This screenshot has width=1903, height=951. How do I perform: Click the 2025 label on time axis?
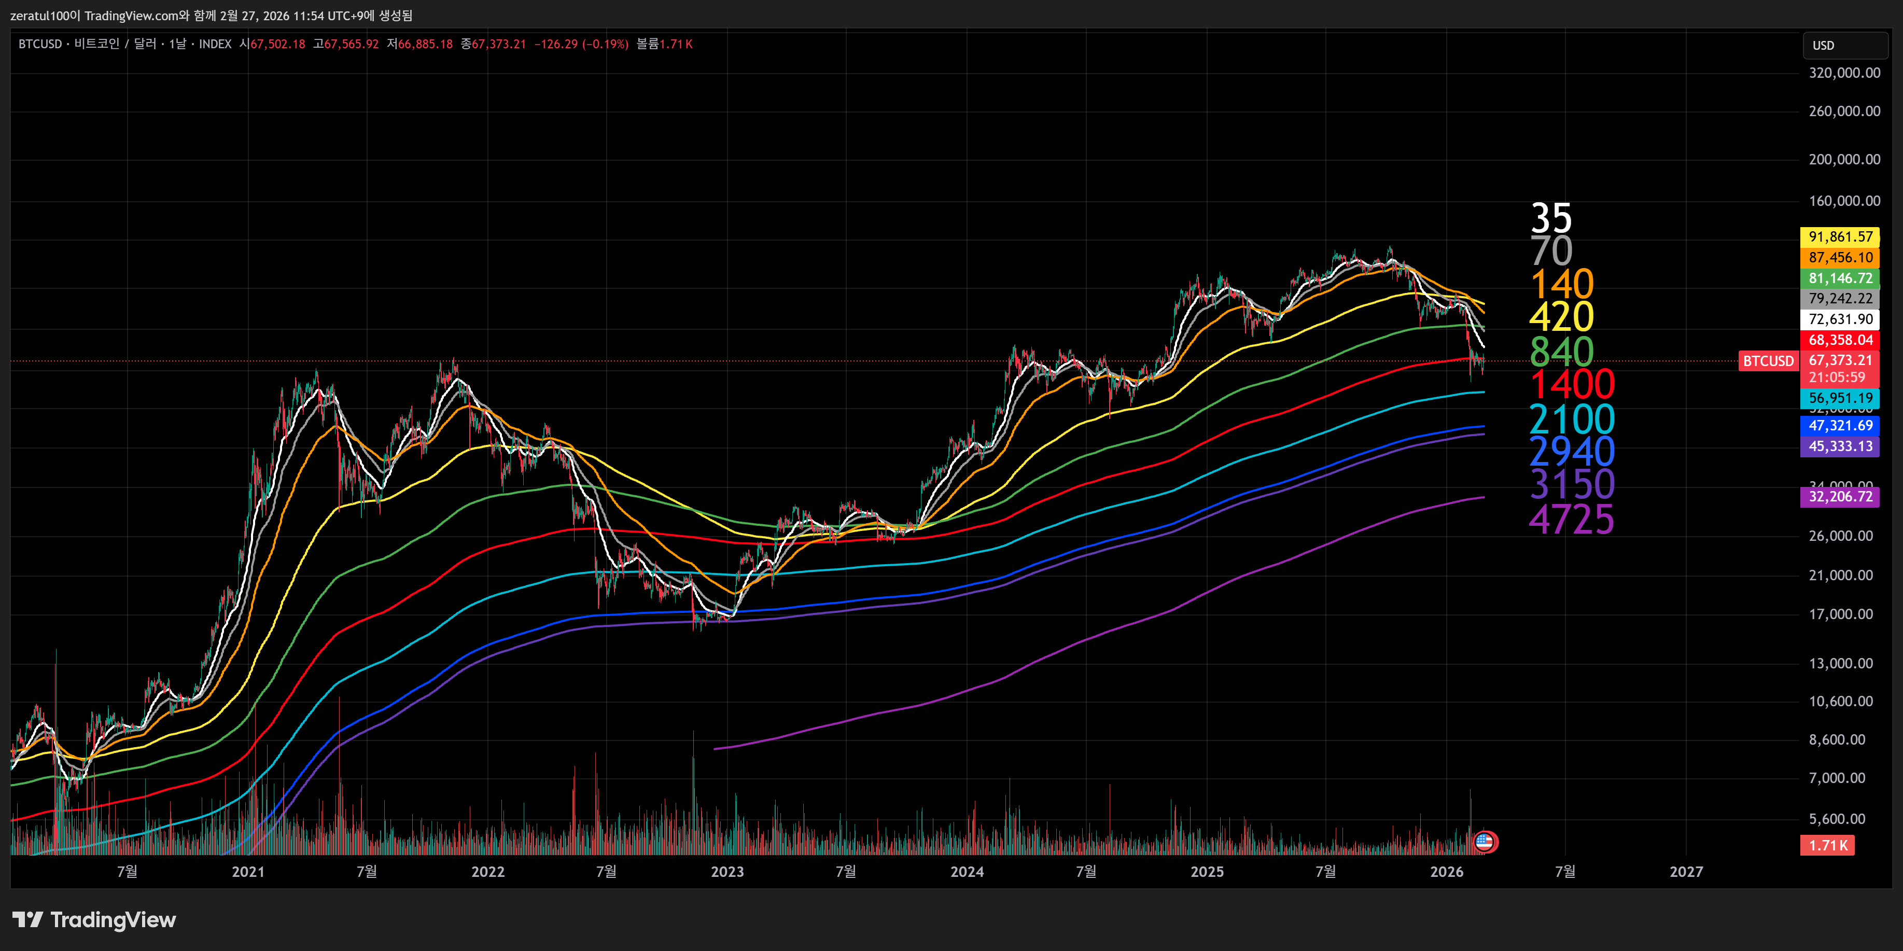1207,872
